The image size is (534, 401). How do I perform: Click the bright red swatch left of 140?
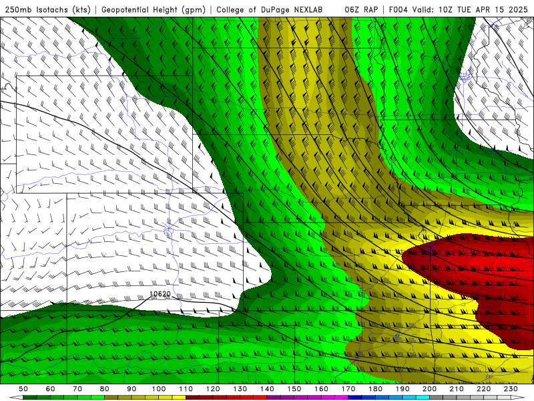(x=260, y=397)
